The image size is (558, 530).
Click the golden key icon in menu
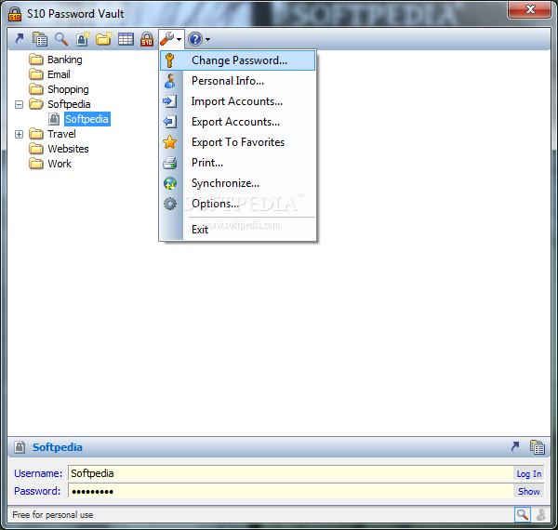(x=170, y=60)
